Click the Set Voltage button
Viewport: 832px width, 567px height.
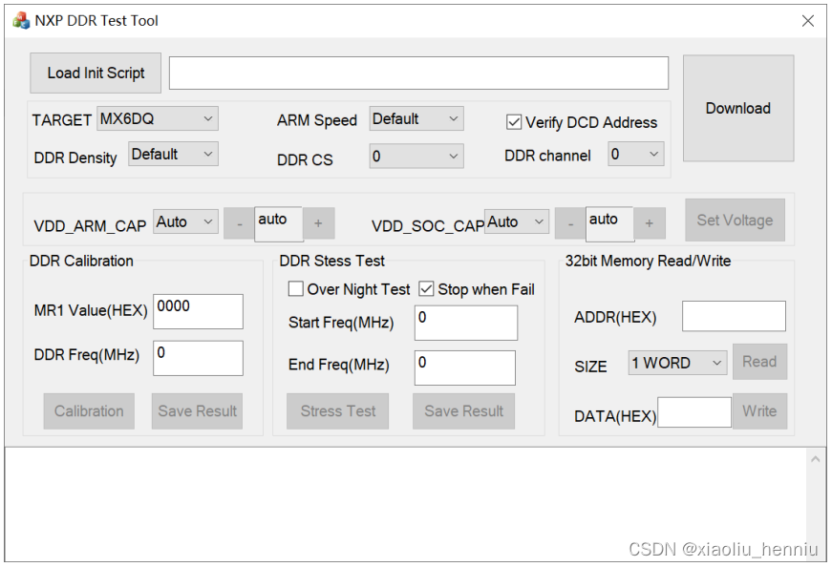[x=735, y=220]
